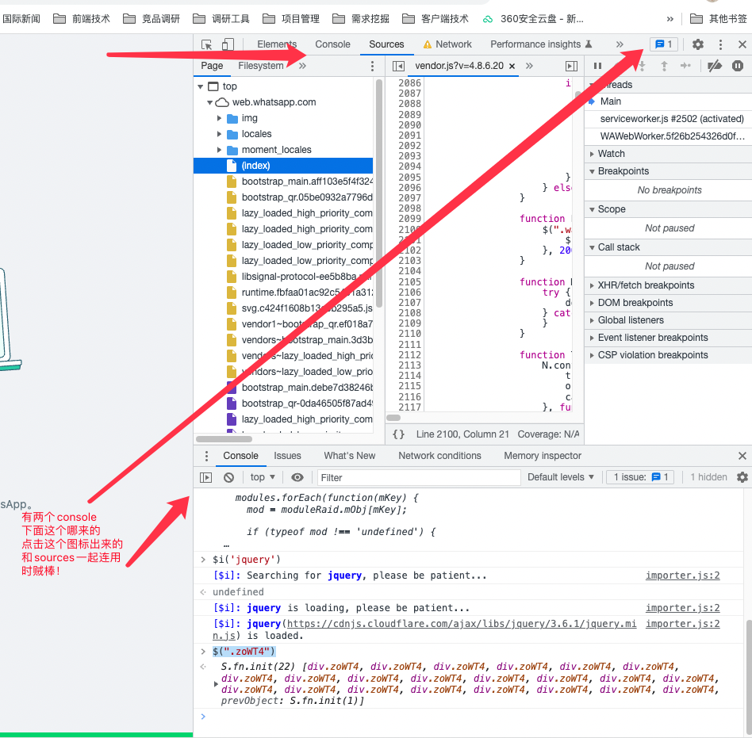Expand the locales folder
This screenshot has width=752, height=738.
pyautogui.click(x=219, y=134)
